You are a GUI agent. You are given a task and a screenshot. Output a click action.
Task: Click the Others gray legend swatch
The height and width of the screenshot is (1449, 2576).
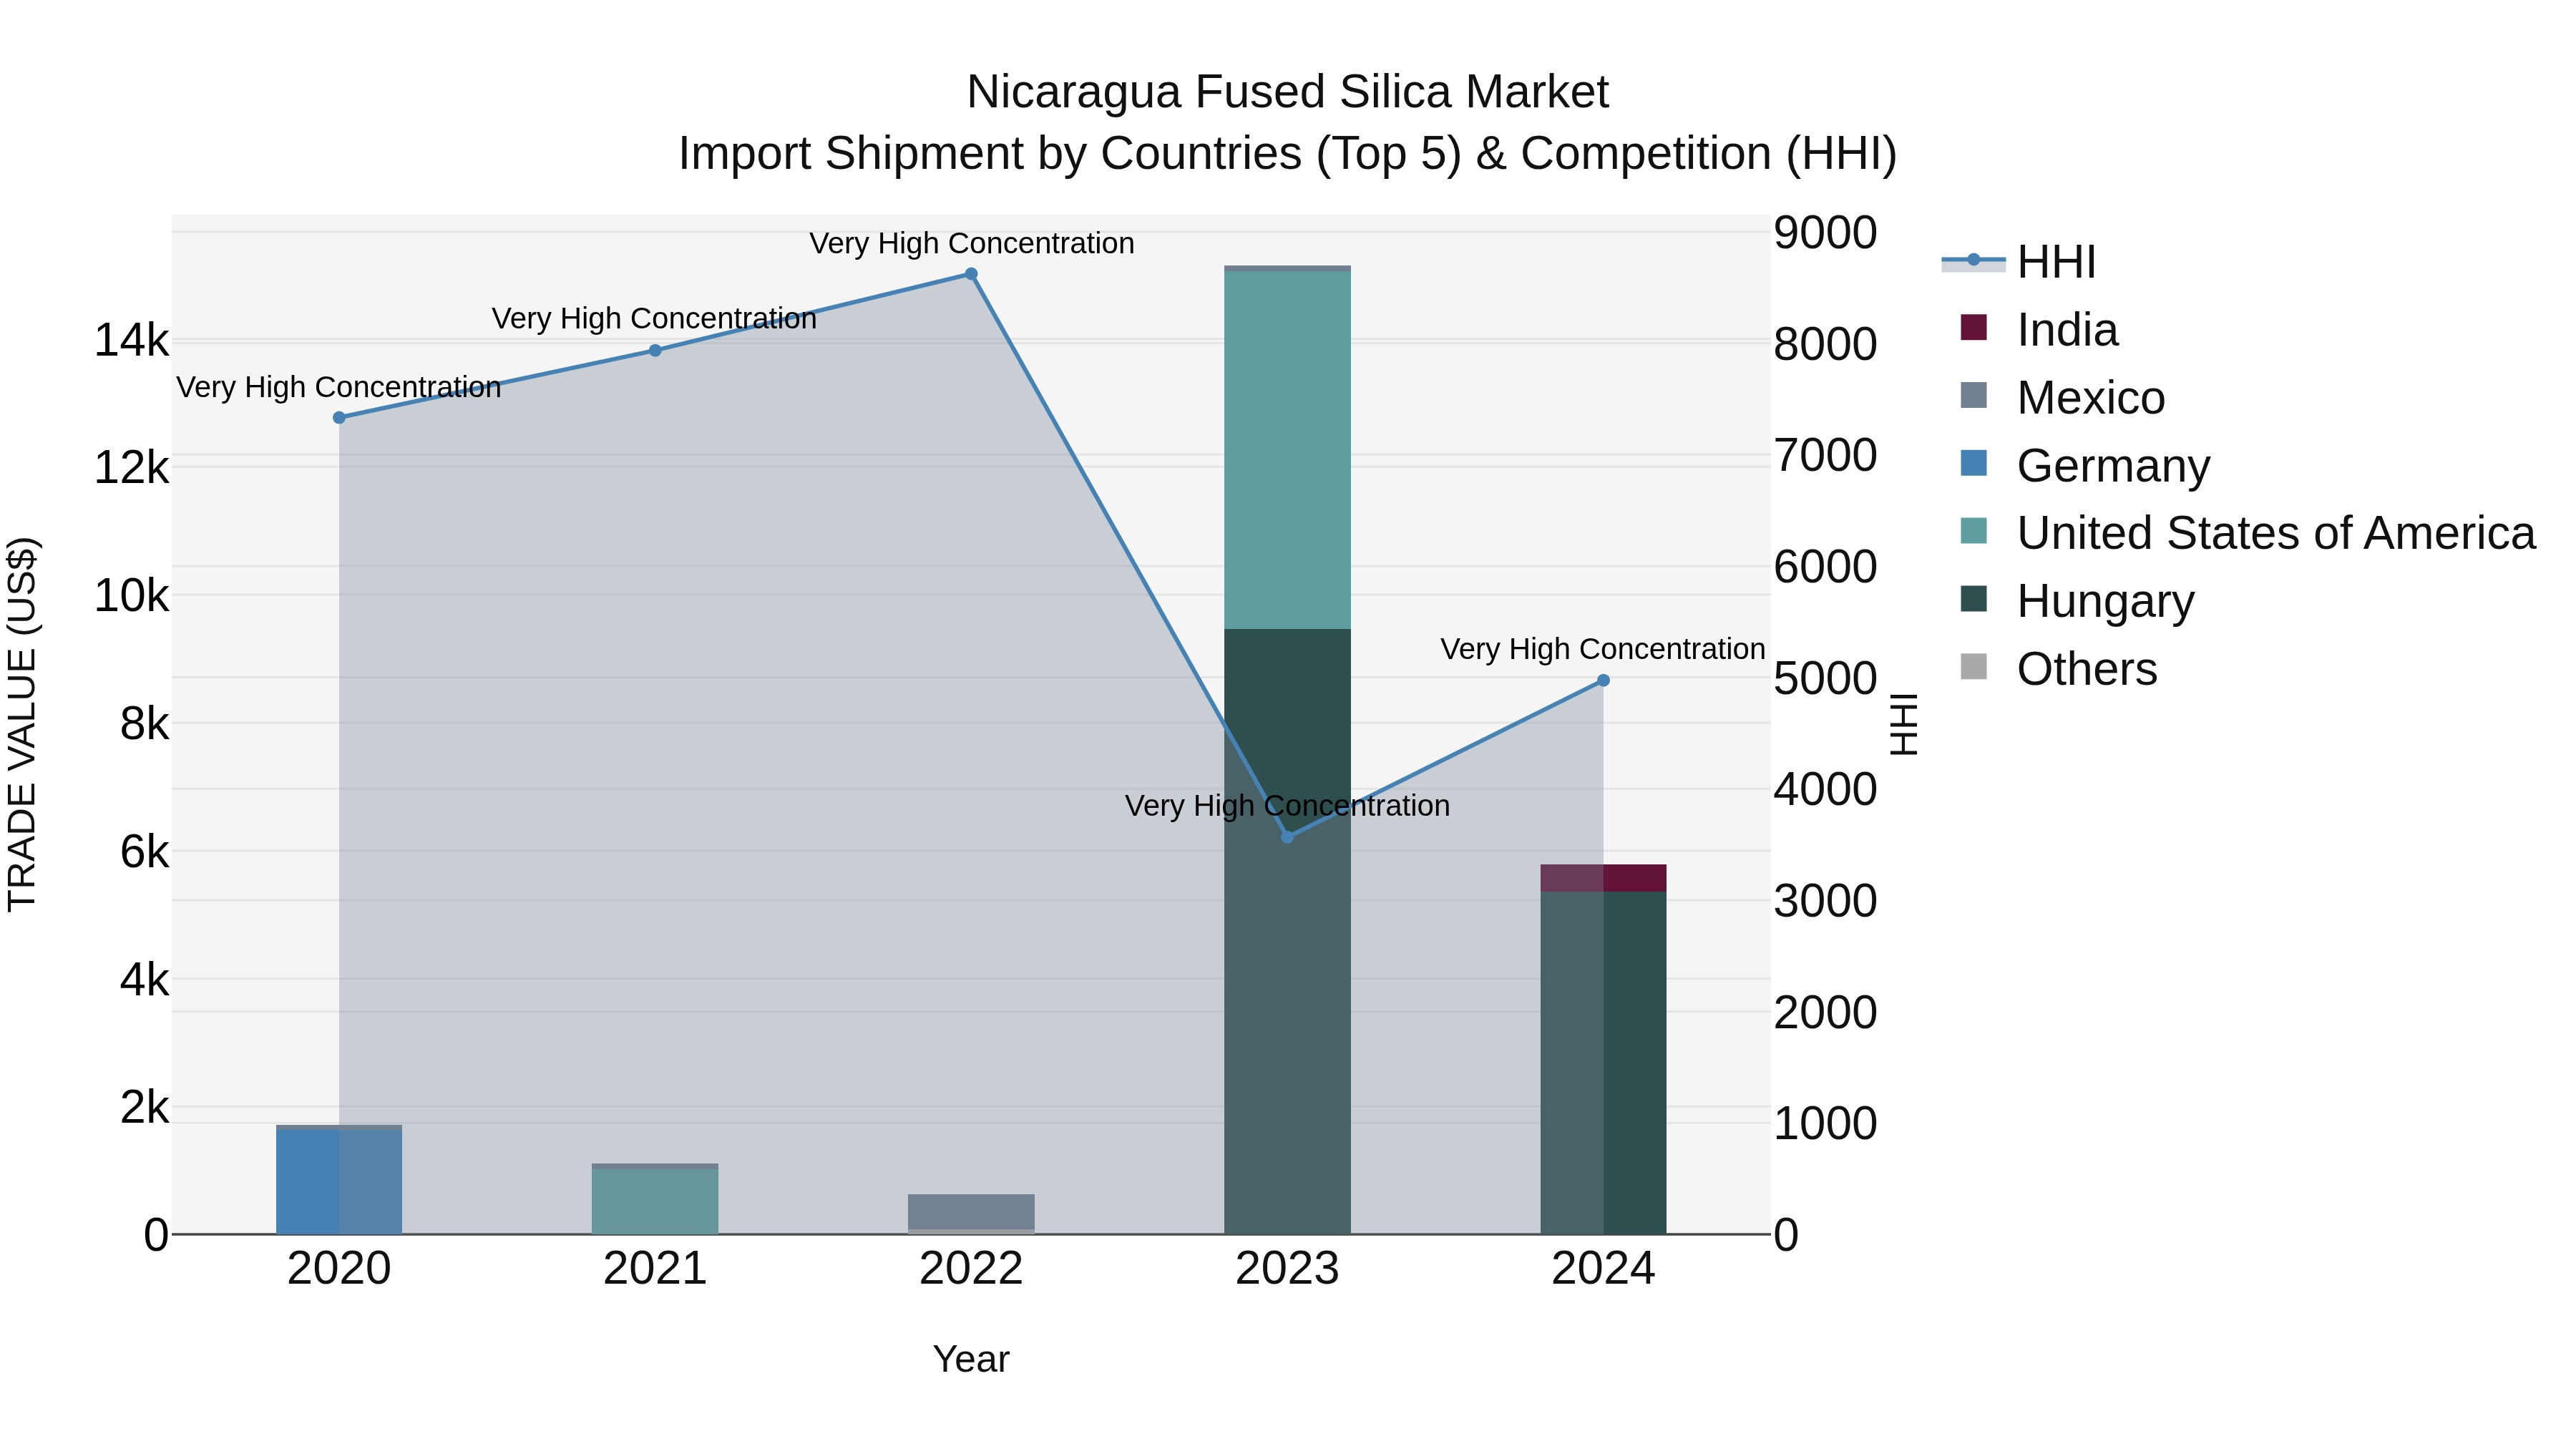[1974, 666]
